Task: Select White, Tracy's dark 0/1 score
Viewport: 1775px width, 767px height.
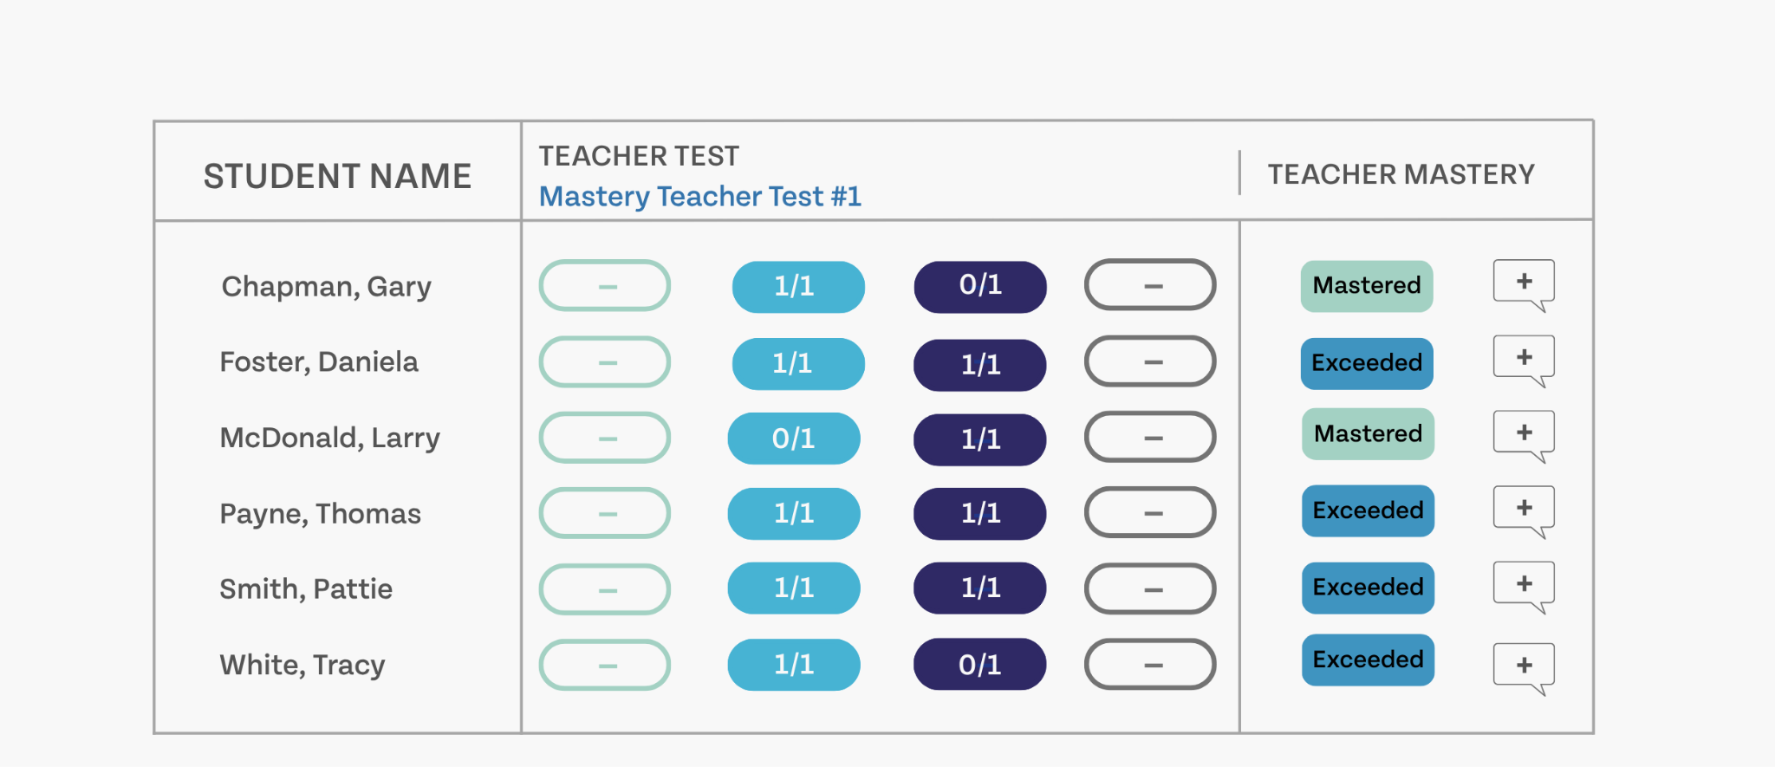Action: 980,665
